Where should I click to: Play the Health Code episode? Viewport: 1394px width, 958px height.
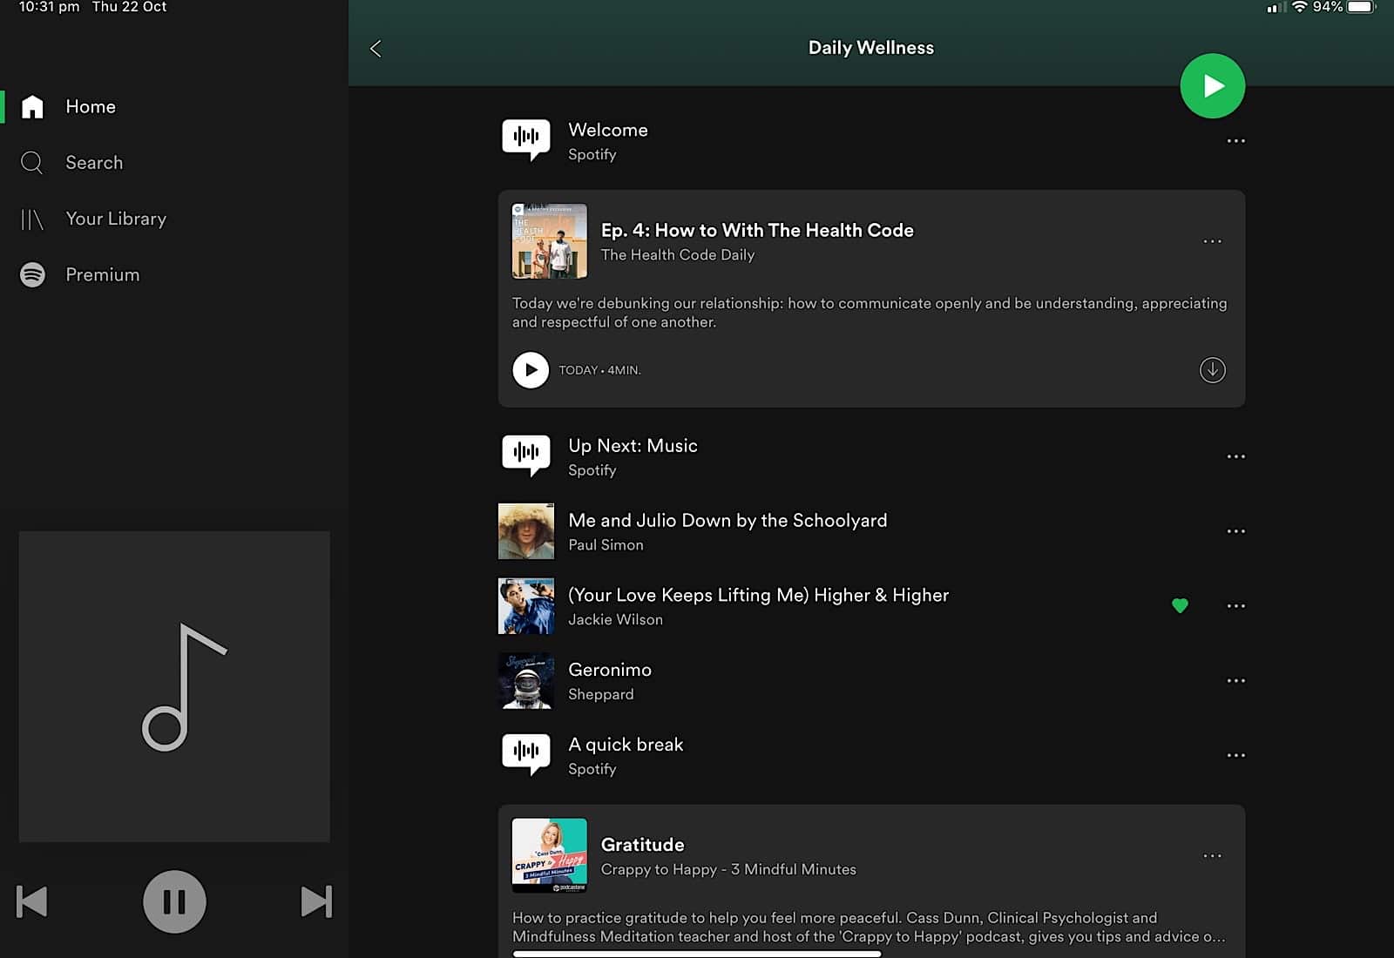click(x=531, y=370)
